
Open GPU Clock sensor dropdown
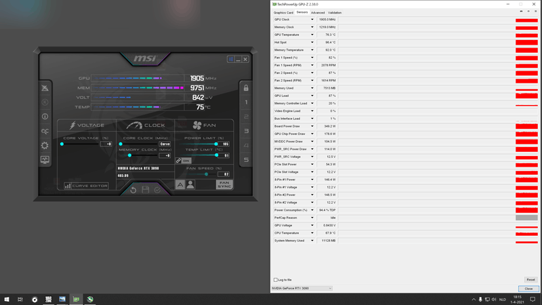click(x=312, y=20)
